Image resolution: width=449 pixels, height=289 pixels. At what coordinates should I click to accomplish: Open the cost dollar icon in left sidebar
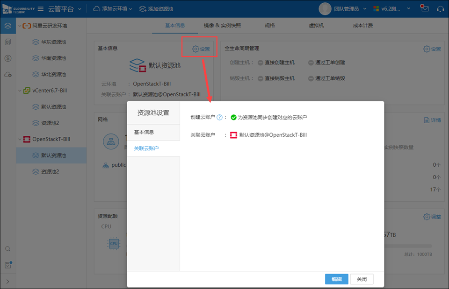click(7, 58)
